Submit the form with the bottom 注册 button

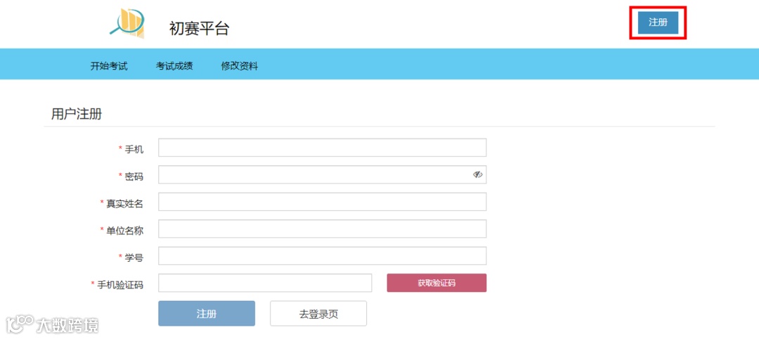pyautogui.click(x=207, y=314)
